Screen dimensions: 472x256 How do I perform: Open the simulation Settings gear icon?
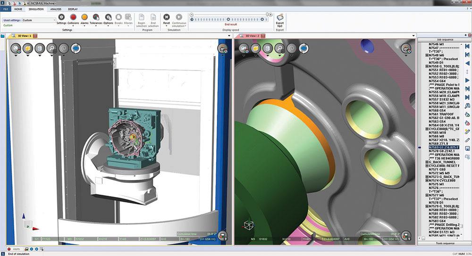(x=61, y=17)
